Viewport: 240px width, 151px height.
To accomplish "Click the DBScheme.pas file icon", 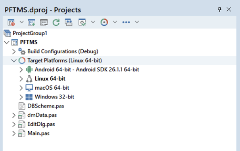I will [22, 106].
